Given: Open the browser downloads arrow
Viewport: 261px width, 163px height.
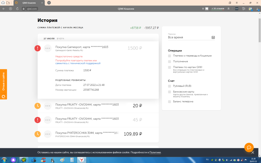Looking at the screenshot, I should point(257,9).
